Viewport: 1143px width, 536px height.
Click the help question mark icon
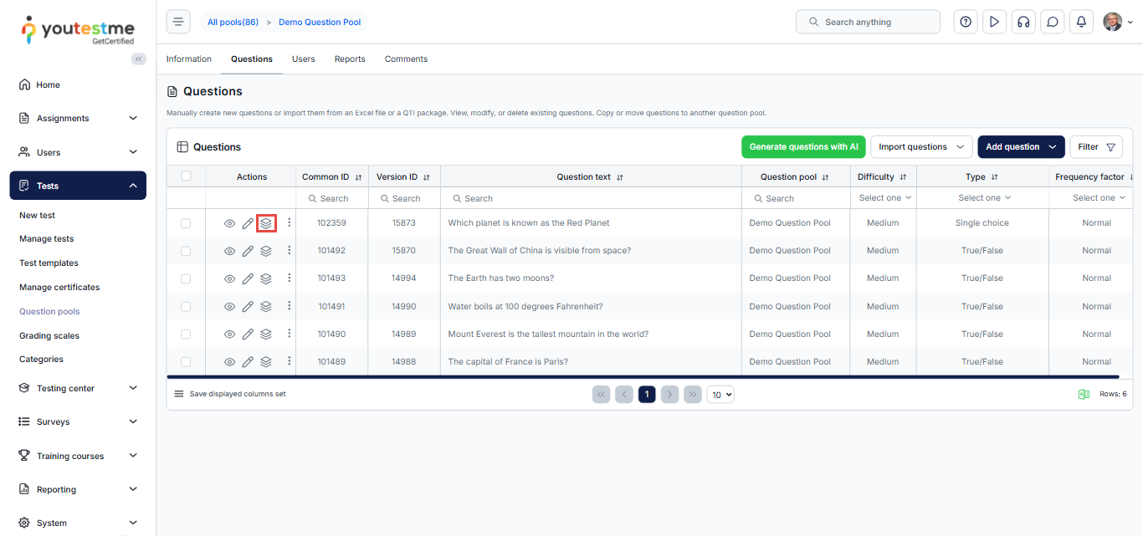click(966, 22)
